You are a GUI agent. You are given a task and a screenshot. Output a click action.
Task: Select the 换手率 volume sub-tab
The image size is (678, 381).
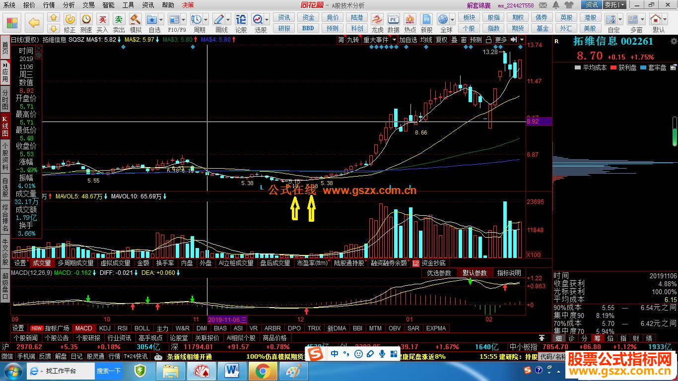[165, 263]
